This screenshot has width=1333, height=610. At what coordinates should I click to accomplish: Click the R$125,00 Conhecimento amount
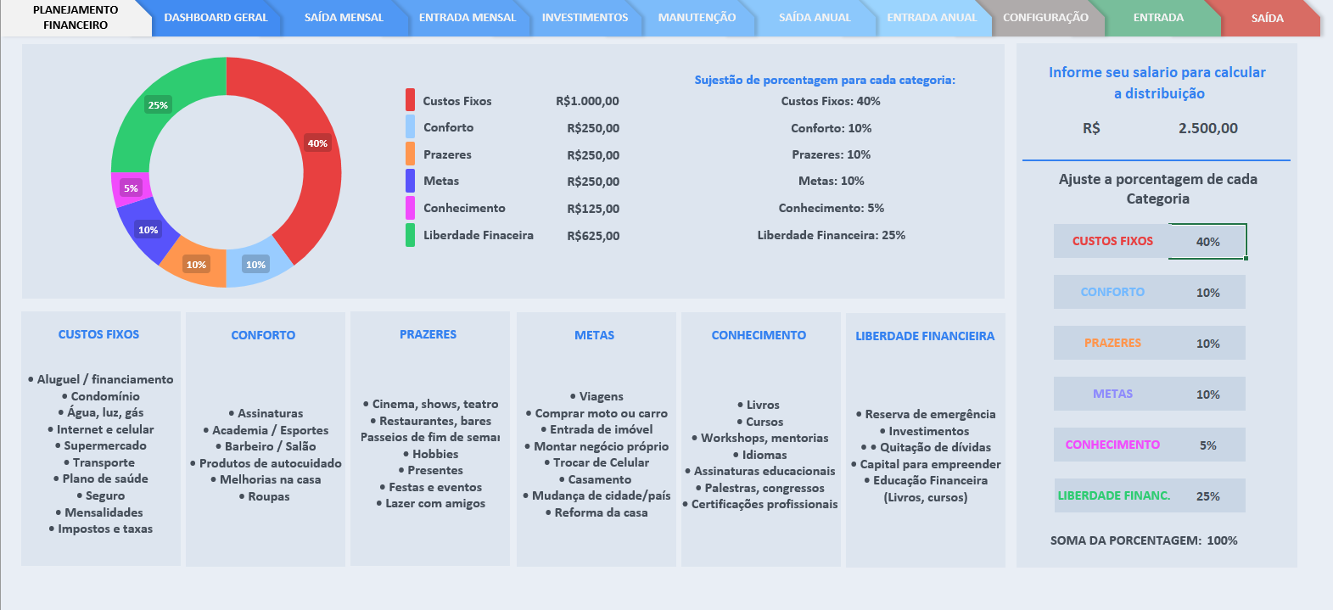(x=593, y=209)
